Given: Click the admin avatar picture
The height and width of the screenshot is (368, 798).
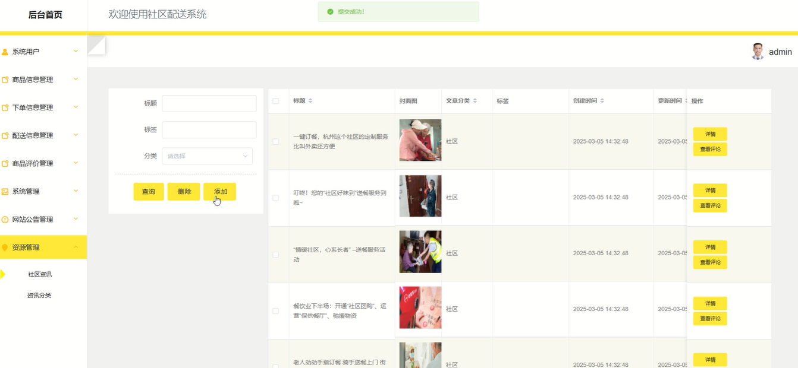Looking at the screenshot, I should click(x=758, y=52).
